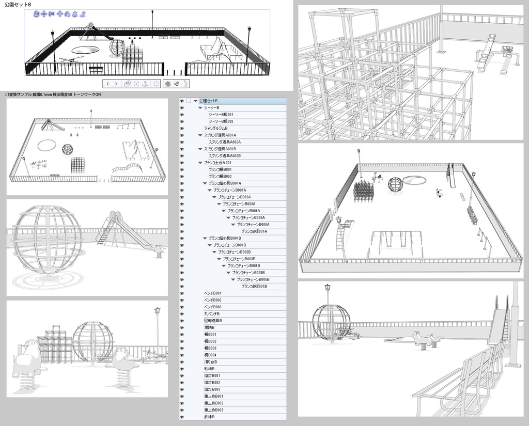Image resolution: width=529 pixels, height=426 pixels.
Task: Toggle the eye for スプリング遊具A001A
Action: tap(182, 135)
